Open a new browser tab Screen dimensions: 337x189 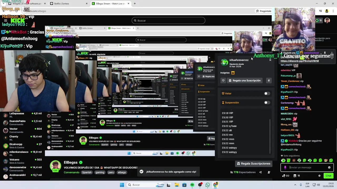[135, 4]
